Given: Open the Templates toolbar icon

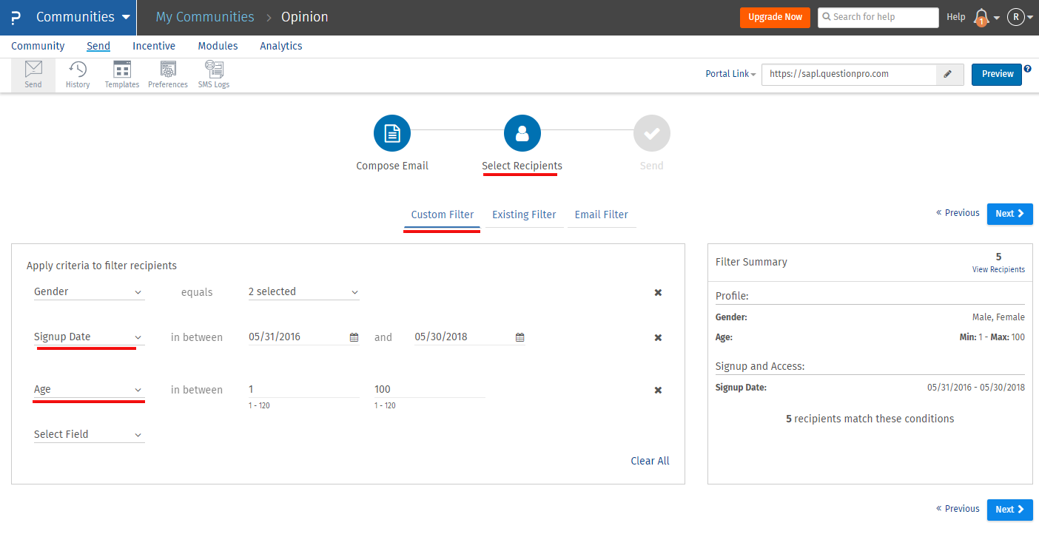Looking at the screenshot, I should pos(122,75).
